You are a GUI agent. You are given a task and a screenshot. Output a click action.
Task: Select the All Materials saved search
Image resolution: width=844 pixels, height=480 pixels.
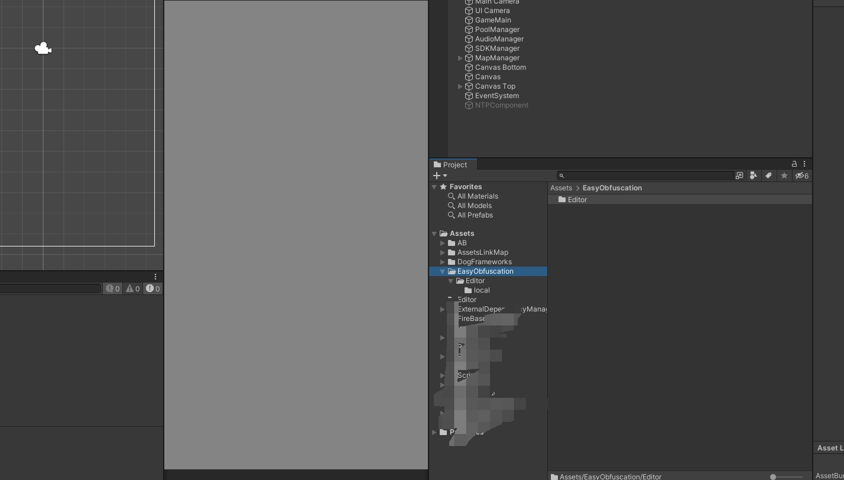(x=478, y=196)
